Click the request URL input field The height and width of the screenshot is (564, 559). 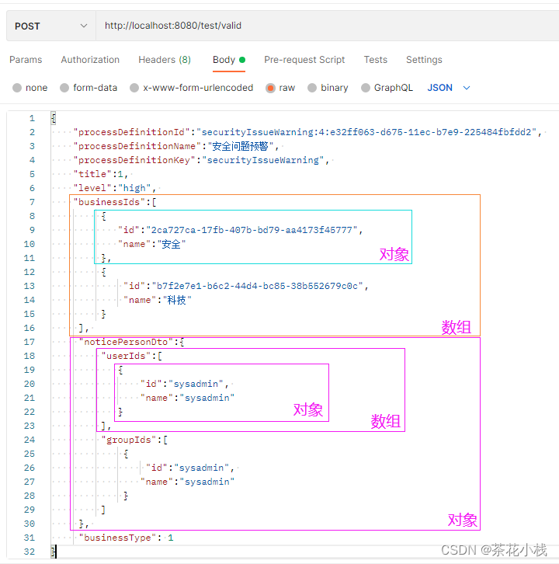tap(327, 26)
